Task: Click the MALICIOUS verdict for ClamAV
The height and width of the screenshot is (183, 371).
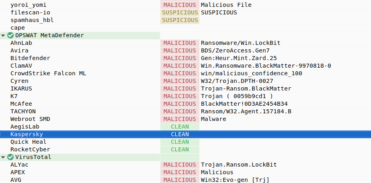Action: click(x=180, y=66)
